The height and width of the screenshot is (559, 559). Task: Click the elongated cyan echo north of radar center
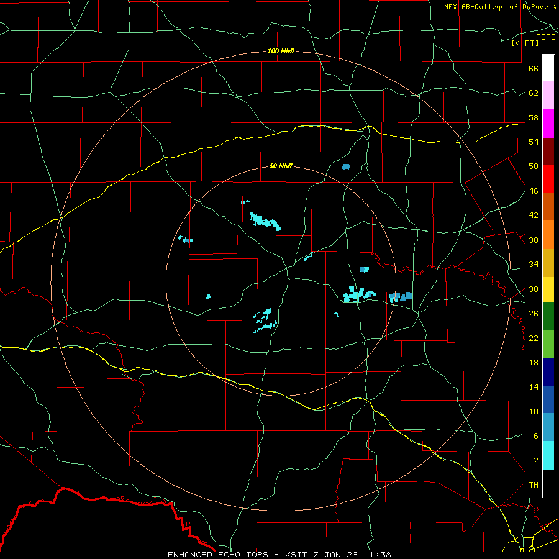point(265,221)
